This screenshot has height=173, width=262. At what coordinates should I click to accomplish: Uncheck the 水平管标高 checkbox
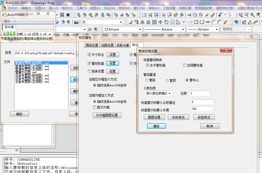(148, 66)
